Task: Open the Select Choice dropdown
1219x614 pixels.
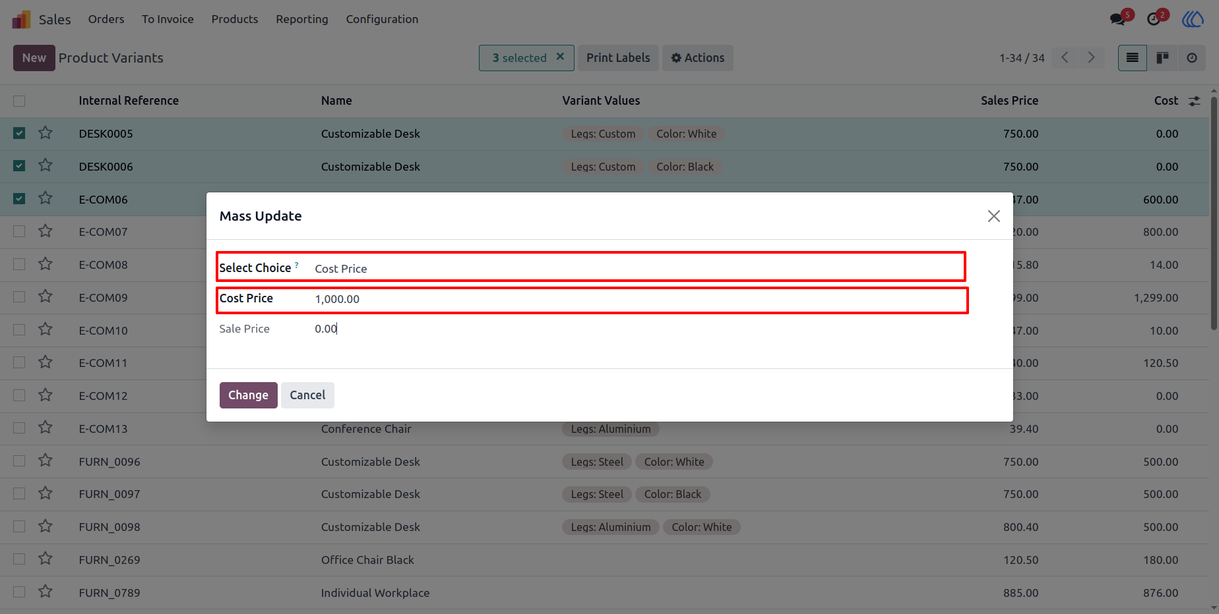Action: [x=638, y=268]
